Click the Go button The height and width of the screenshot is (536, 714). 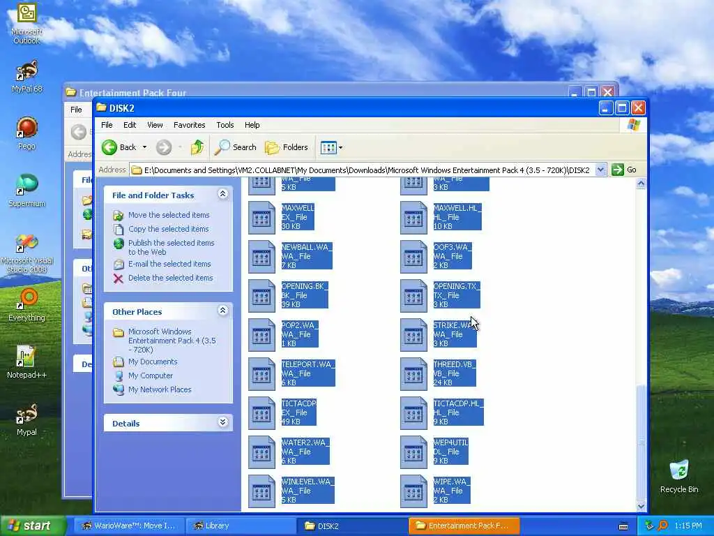(624, 170)
